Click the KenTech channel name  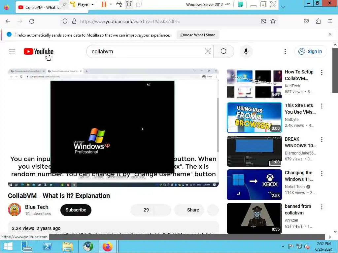pyautogui.click(x=292, y=86)
